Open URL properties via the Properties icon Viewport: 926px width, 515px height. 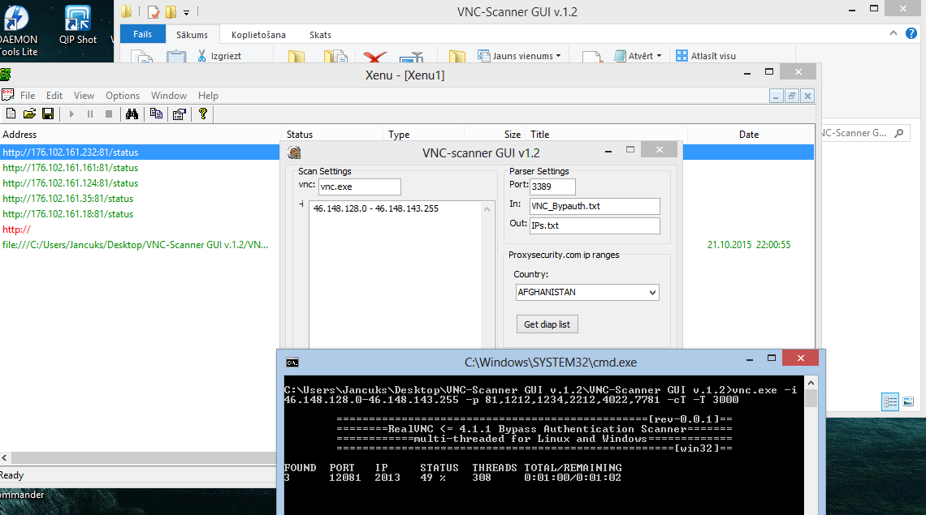(x=179, y=114)
